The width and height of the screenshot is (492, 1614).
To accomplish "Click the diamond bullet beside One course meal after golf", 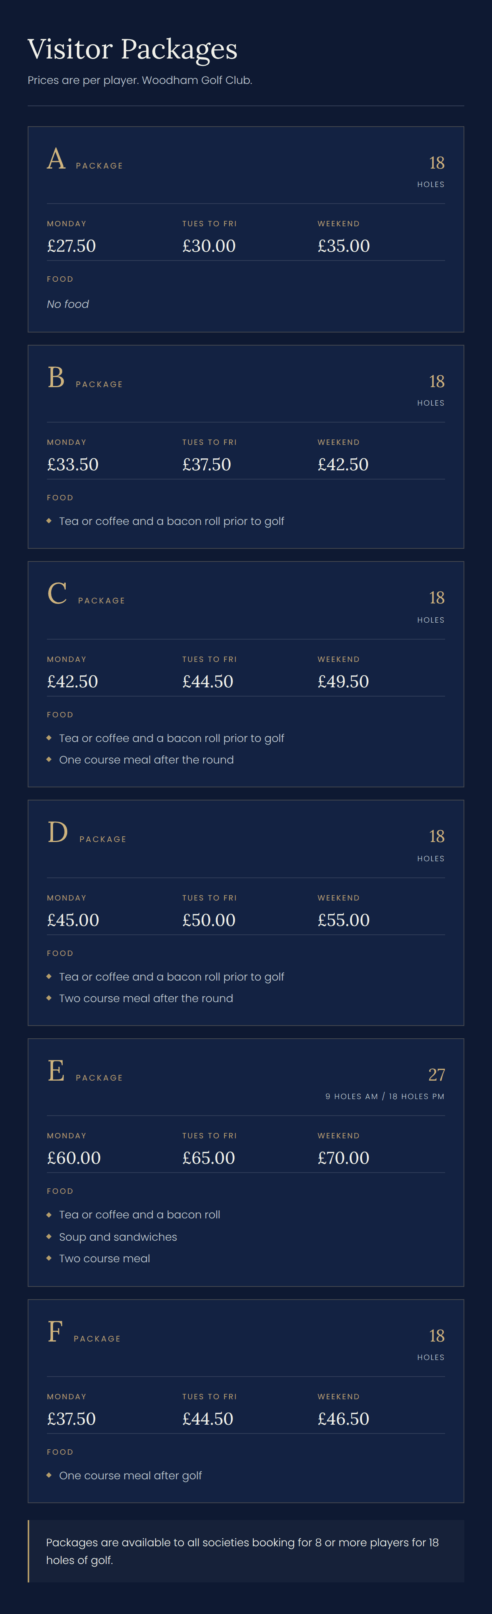I will coord(49,1475).
